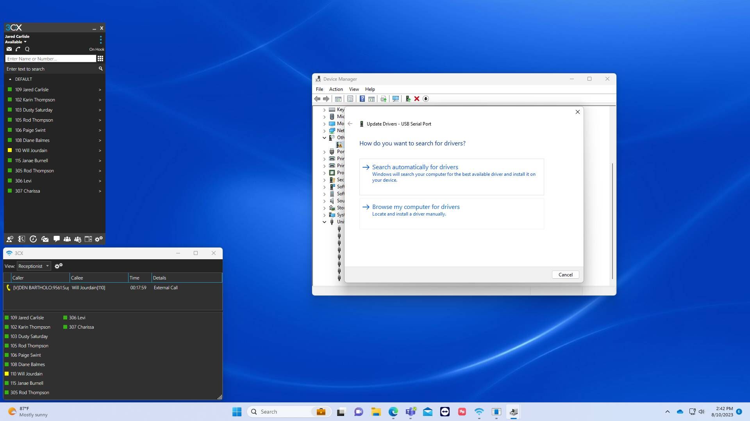Expand arrow for 102 Karin Thompson
The width and height of the screenshot is (750, 421).
click(100, 100)
